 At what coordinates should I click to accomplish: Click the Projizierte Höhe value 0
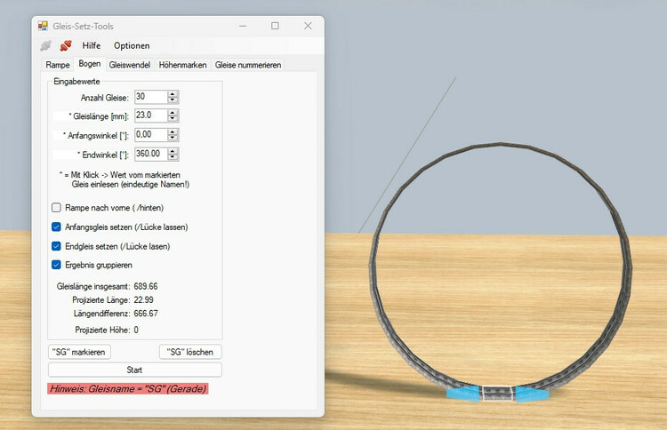(x=136, y=330)
